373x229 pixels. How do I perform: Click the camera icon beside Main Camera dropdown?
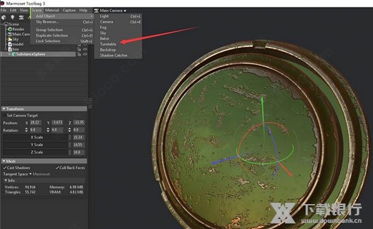click(96, 11)
